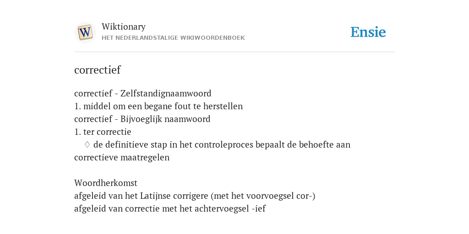This screenshot has height=234, width=469.
Task: Click the words 'correctieve maatregelen'
Action: 122,158
